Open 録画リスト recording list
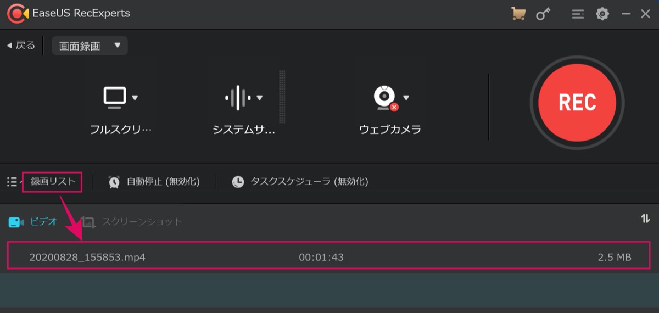Image resolution: width=659 pixels, height=313 pixels. click(x=52, y=182)
